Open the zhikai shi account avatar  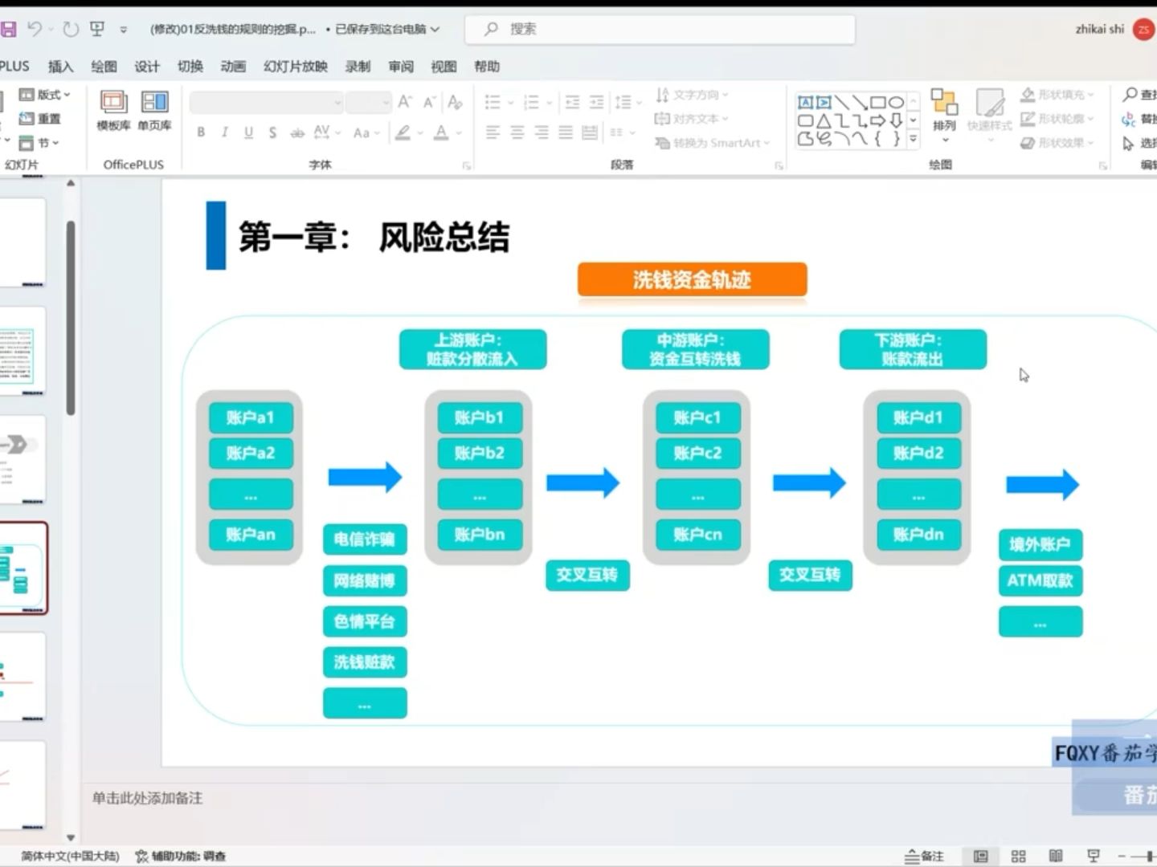(x=1143, y=29)
